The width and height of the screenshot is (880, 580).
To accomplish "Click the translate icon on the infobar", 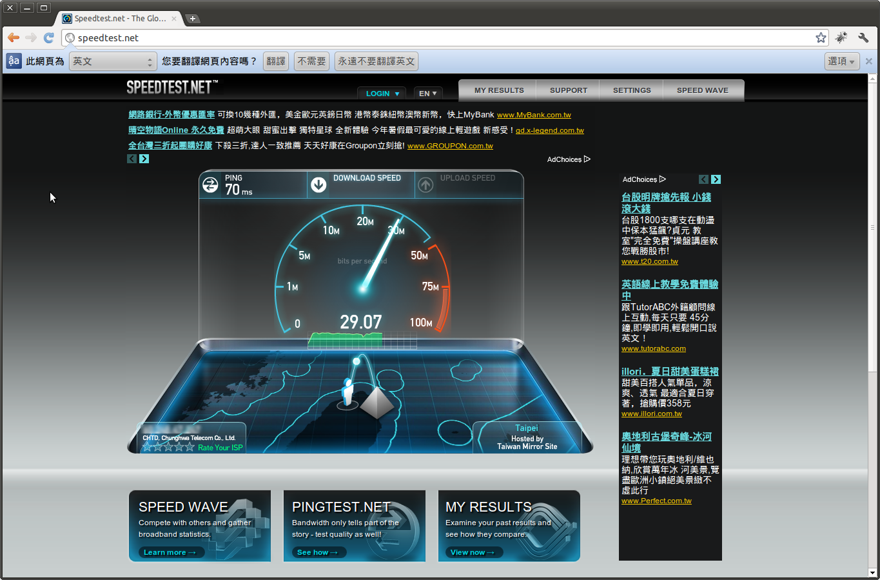I will click(14, 61).
